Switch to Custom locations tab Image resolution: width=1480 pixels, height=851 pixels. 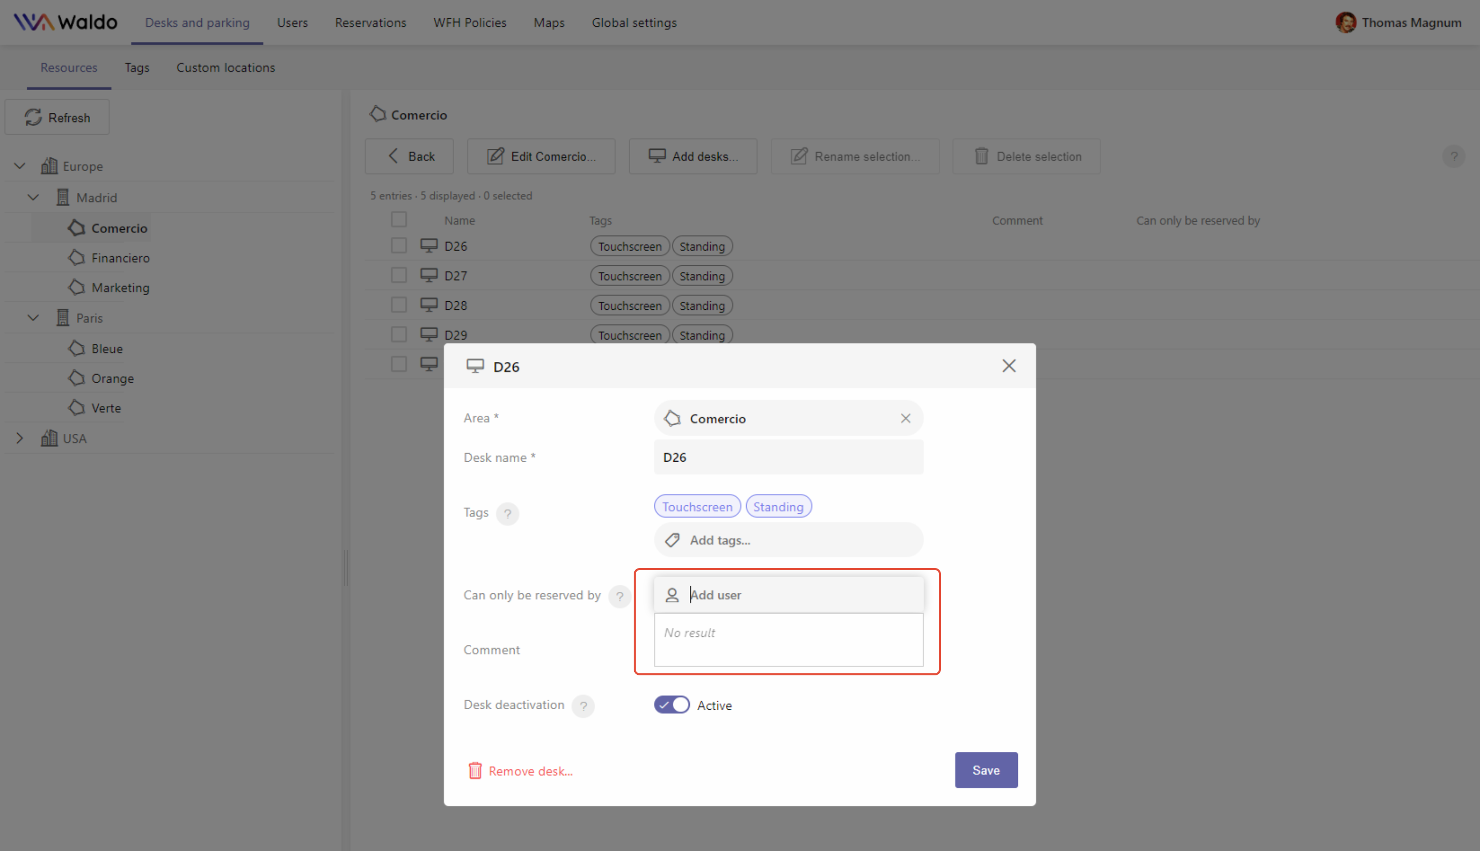pyautogui.click(x=226, y=67)
